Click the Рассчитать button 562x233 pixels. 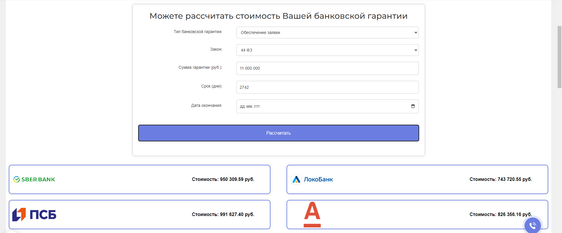pos(278,133)
